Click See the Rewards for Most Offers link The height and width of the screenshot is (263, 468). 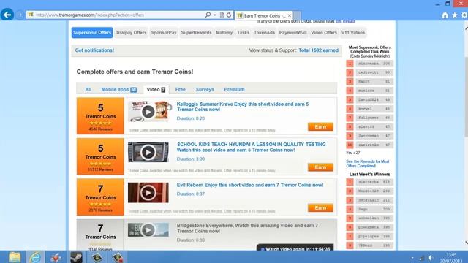367,164
